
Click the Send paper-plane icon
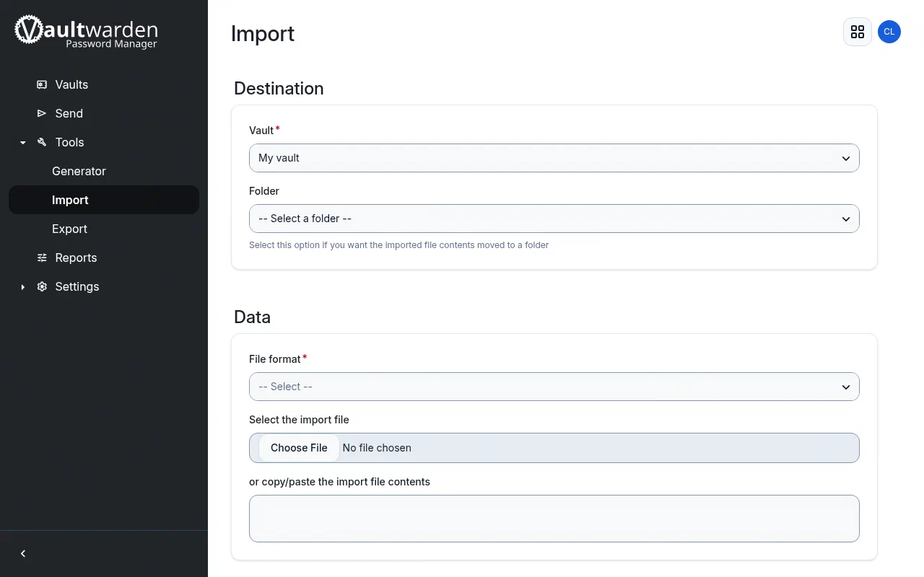(x=42, y=113)
